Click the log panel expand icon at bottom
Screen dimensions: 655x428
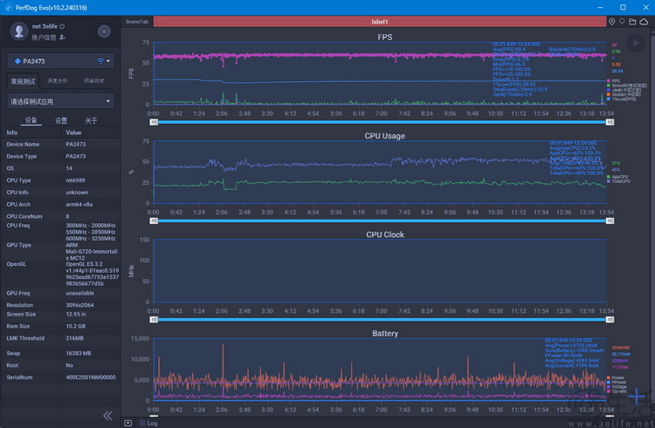coord(128,423)
